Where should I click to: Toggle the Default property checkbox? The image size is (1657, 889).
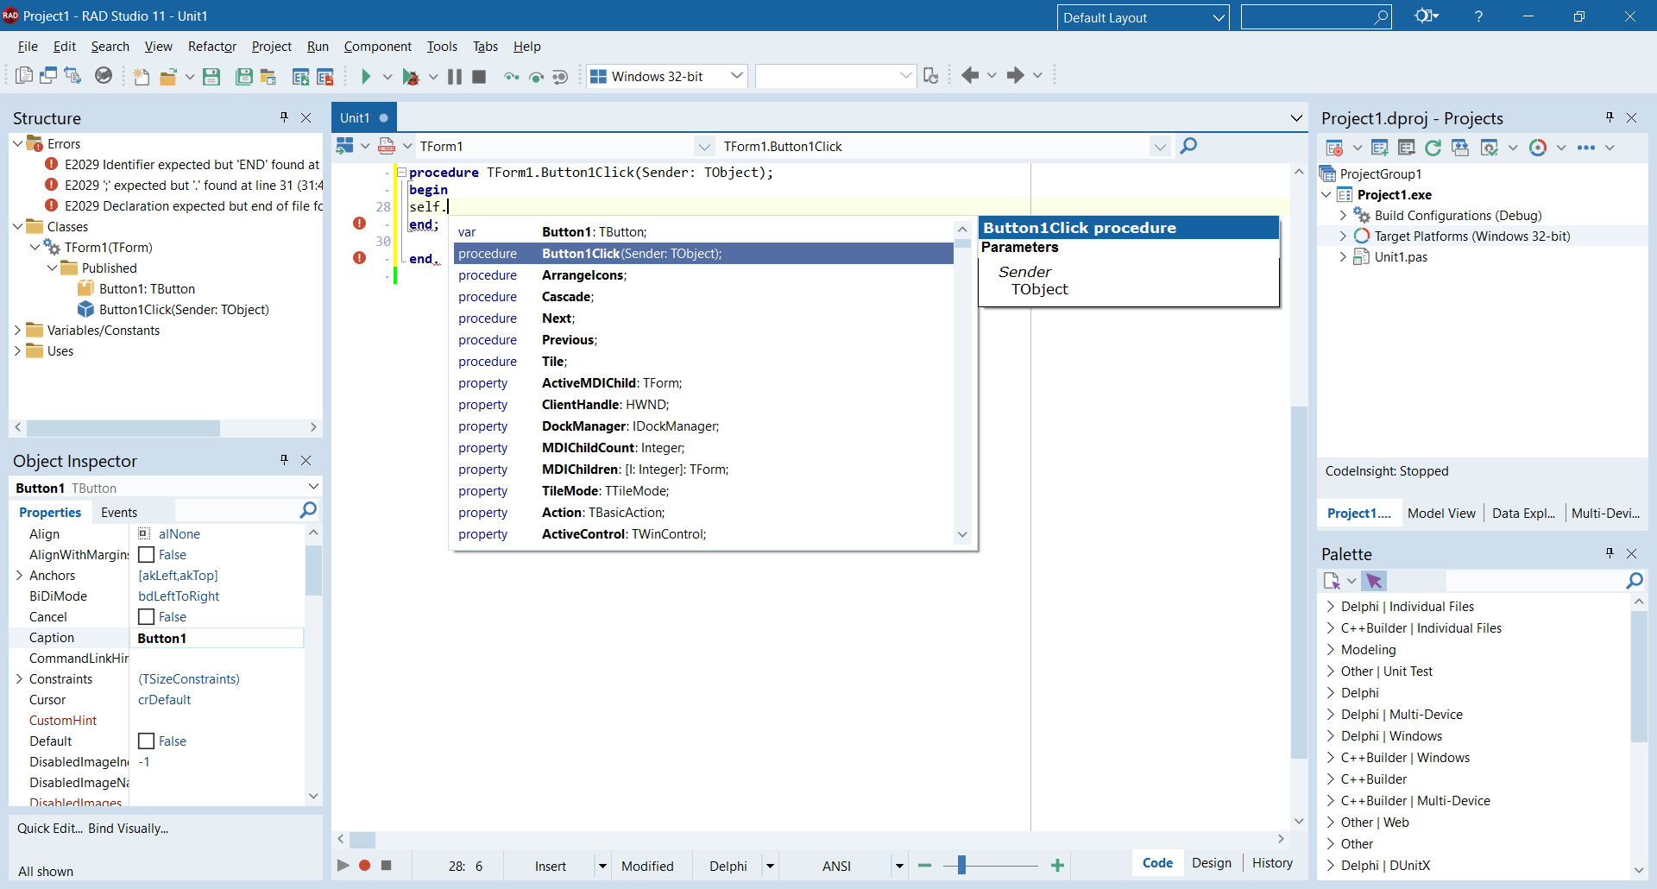[x=147, y=741]
